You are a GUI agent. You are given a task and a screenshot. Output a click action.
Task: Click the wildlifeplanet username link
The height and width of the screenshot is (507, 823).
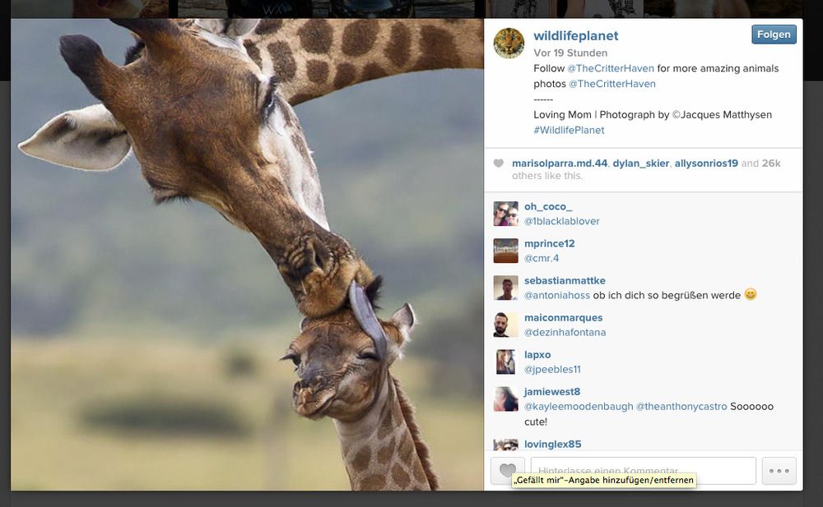coord(575,36)
